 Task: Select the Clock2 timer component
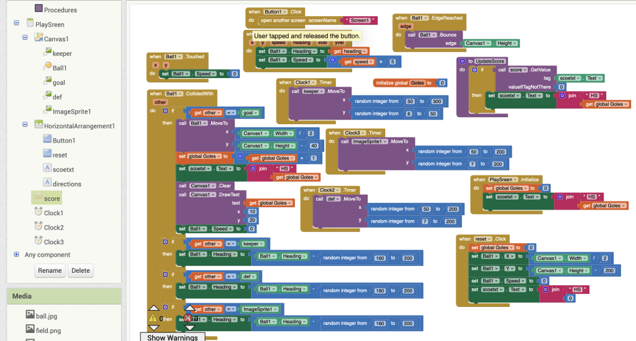click(x=53, y=228)
